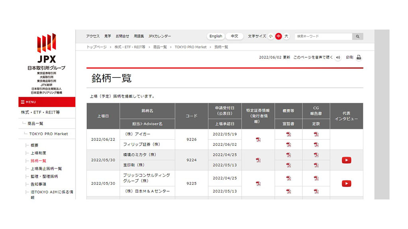Go to TOKYO PRO Market breadcrumb

click(190, 47)
